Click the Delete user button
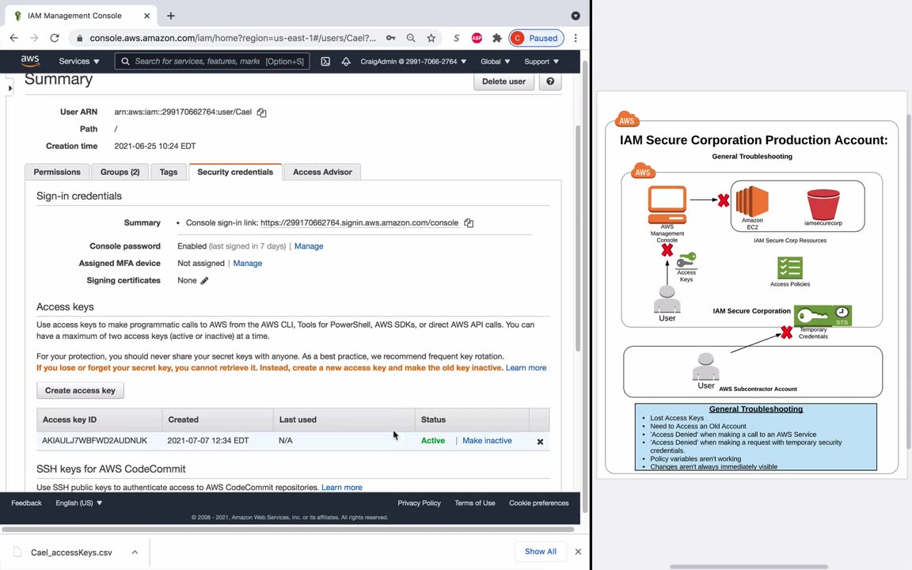The width and height of the screenshot is (912, 570). pos(503,82)
